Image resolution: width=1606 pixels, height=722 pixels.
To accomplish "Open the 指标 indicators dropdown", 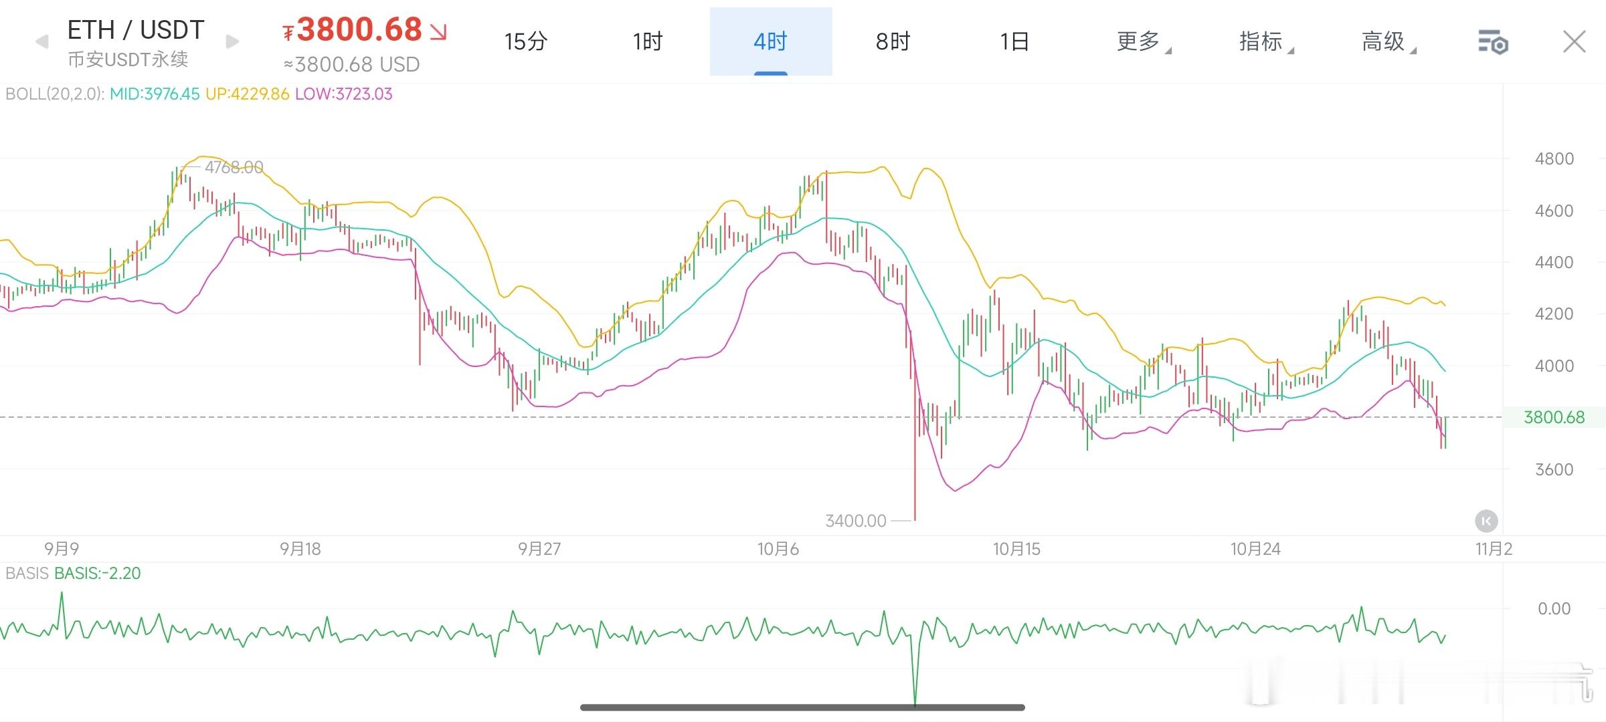I will coord(1264,42).
